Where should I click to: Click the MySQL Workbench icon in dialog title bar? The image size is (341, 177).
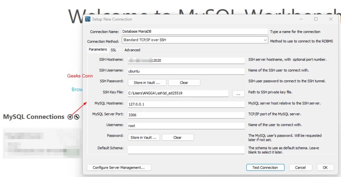(x=88, y=19)
